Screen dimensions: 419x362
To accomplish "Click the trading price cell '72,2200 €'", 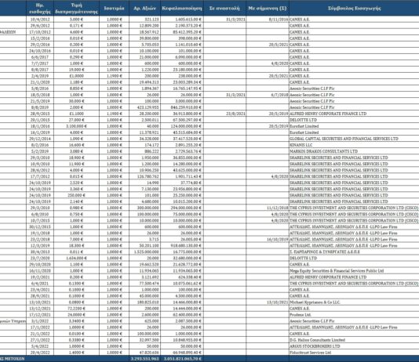I will point(76,309).
